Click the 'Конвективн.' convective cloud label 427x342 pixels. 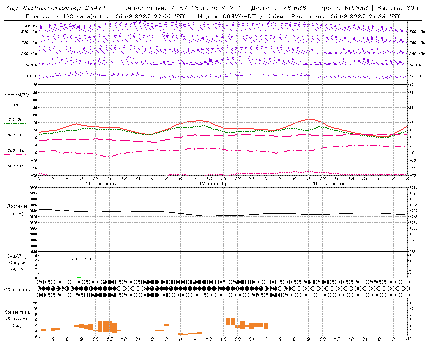click(17, 312)
